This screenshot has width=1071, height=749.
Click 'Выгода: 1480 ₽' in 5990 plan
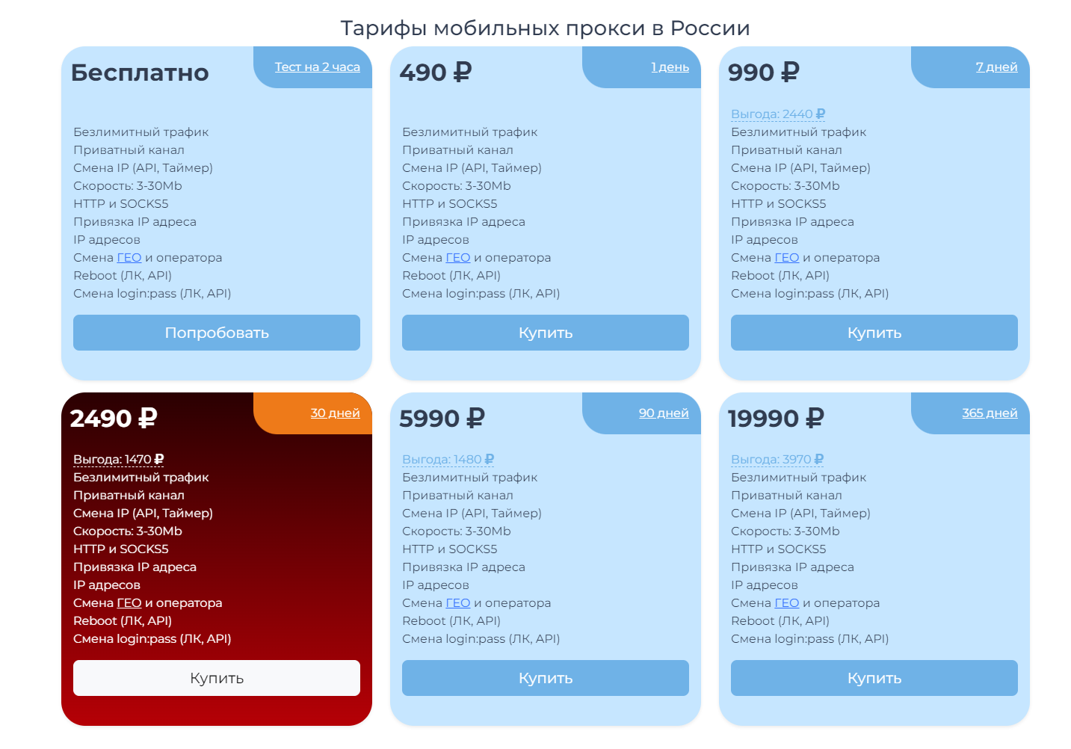pos(448,459)
